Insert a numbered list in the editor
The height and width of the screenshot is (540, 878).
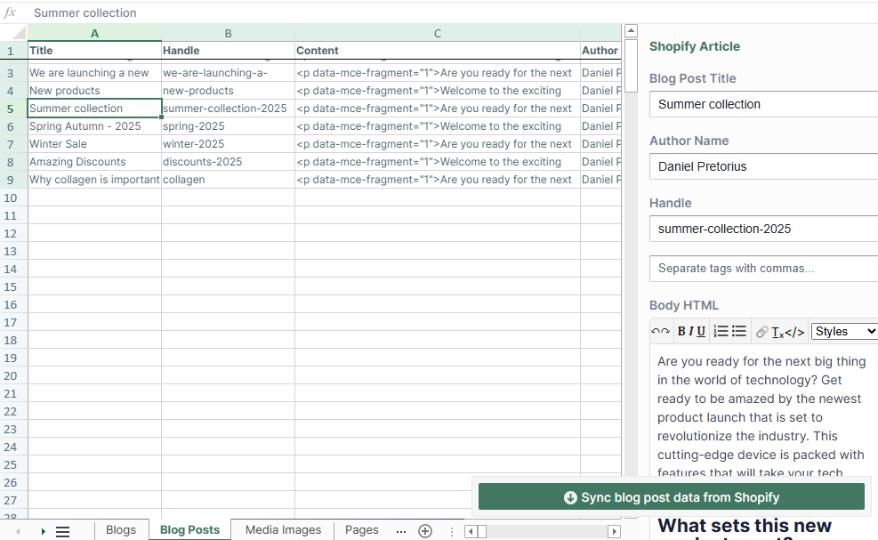click(x=721, y=330)
